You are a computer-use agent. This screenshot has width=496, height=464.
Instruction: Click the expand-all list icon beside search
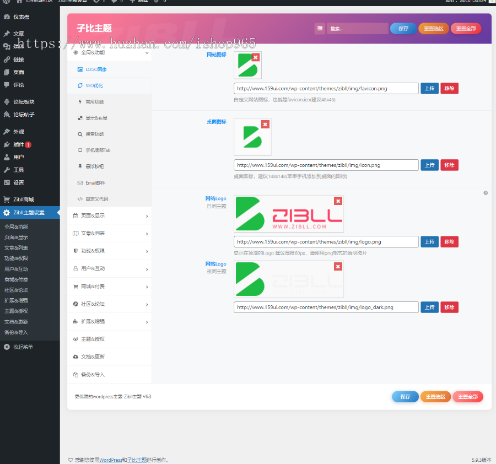(x=320, y=29)
